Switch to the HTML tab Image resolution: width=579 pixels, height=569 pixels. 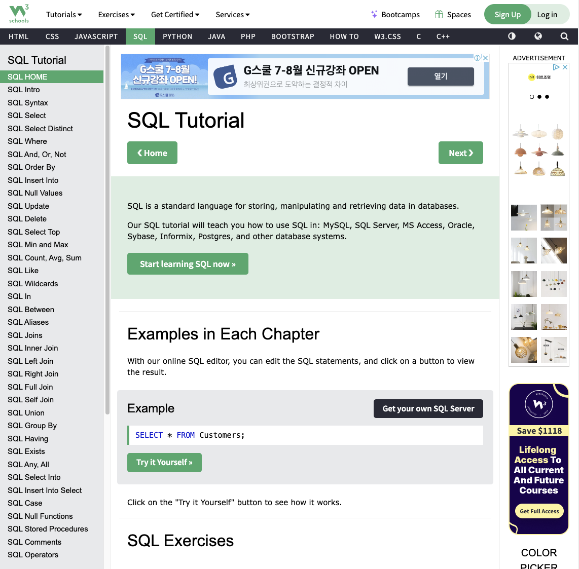(18, 36)
